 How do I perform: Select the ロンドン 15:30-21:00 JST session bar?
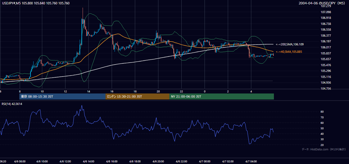(x=137, y=96)
